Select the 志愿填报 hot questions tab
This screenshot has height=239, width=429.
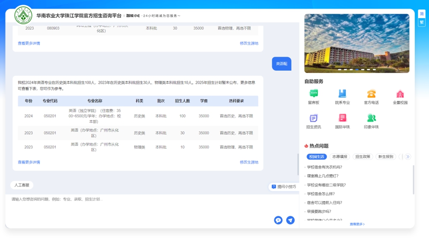340,157
